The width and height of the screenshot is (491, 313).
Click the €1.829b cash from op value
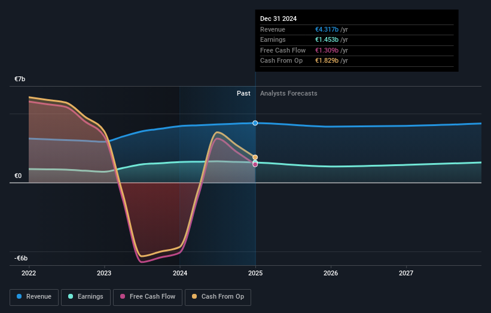tap(327, 61)
